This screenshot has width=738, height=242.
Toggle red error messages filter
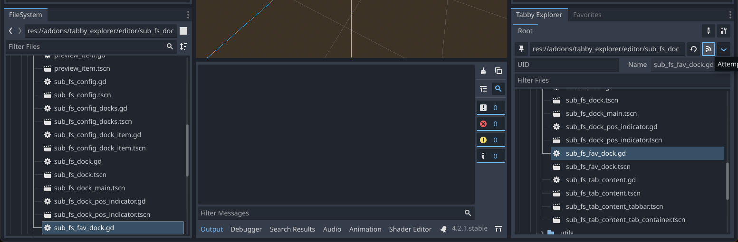coord(491,124)
